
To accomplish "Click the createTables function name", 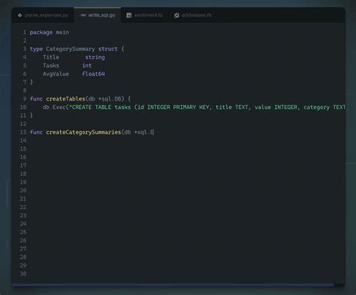I will pos(65,99).
